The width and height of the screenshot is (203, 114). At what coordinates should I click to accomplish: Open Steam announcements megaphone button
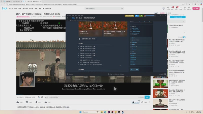137,16
